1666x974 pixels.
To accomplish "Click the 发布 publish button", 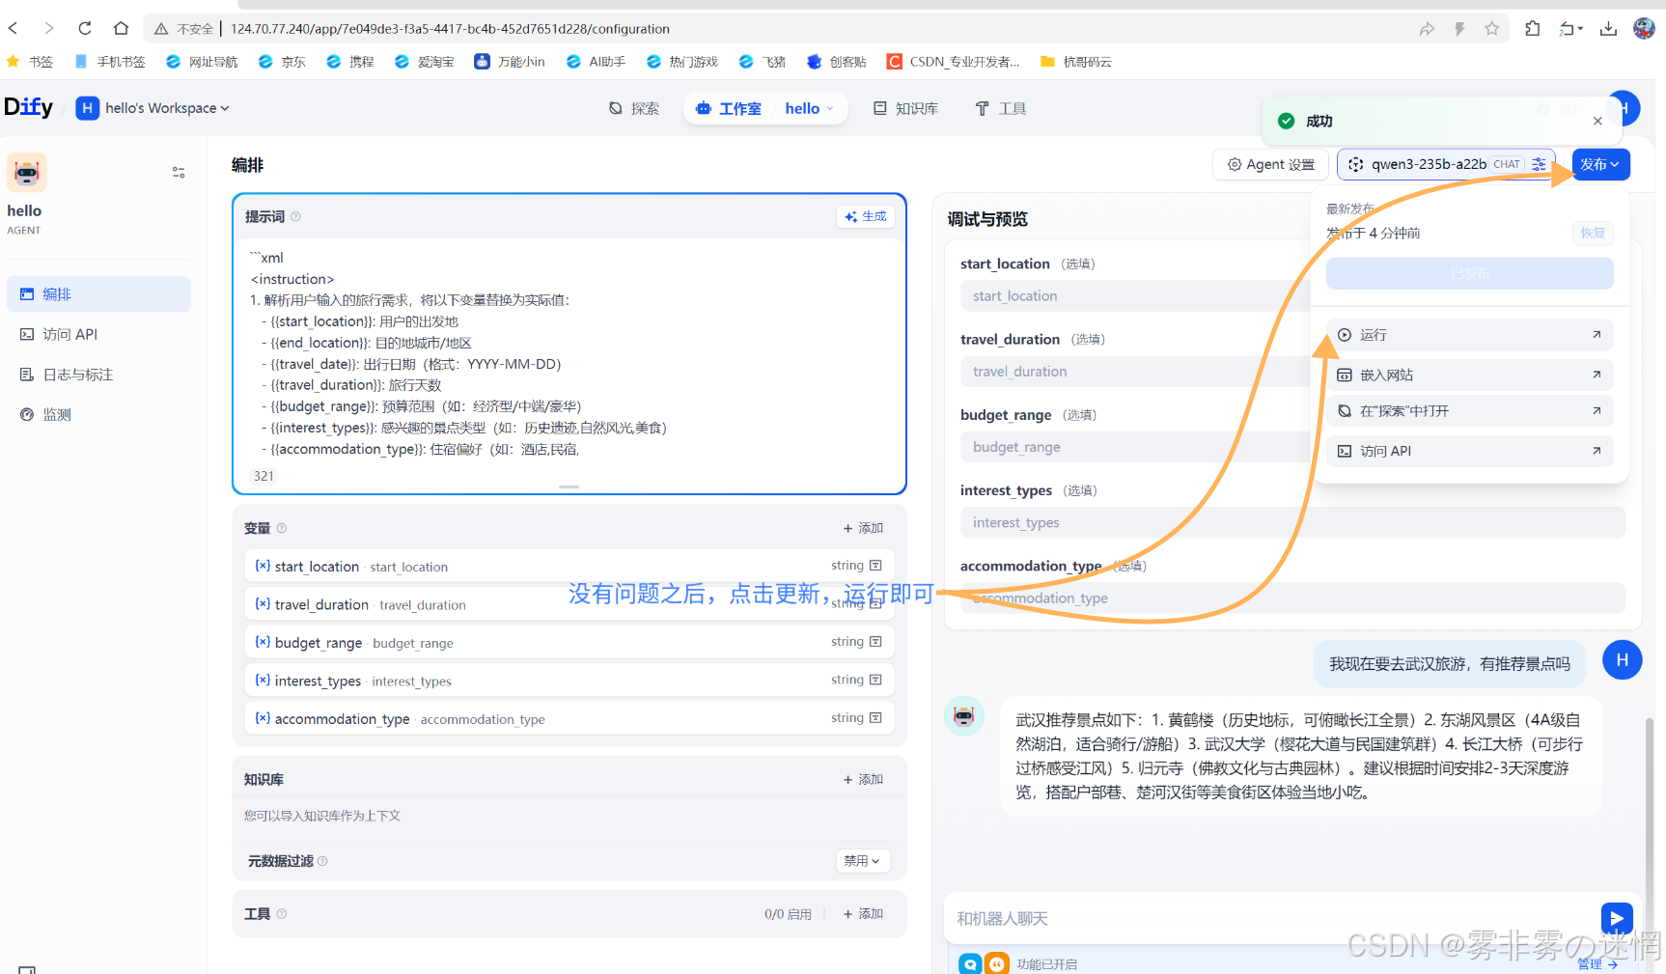I will click(1600, 164).
